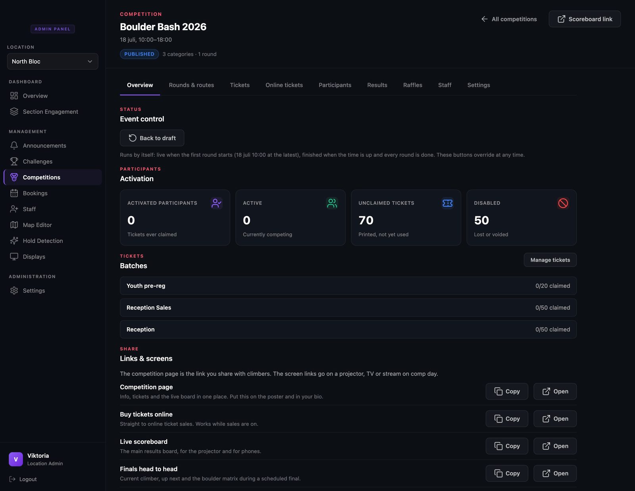Click the sidebar Settings gear icon

click(14, 291)
